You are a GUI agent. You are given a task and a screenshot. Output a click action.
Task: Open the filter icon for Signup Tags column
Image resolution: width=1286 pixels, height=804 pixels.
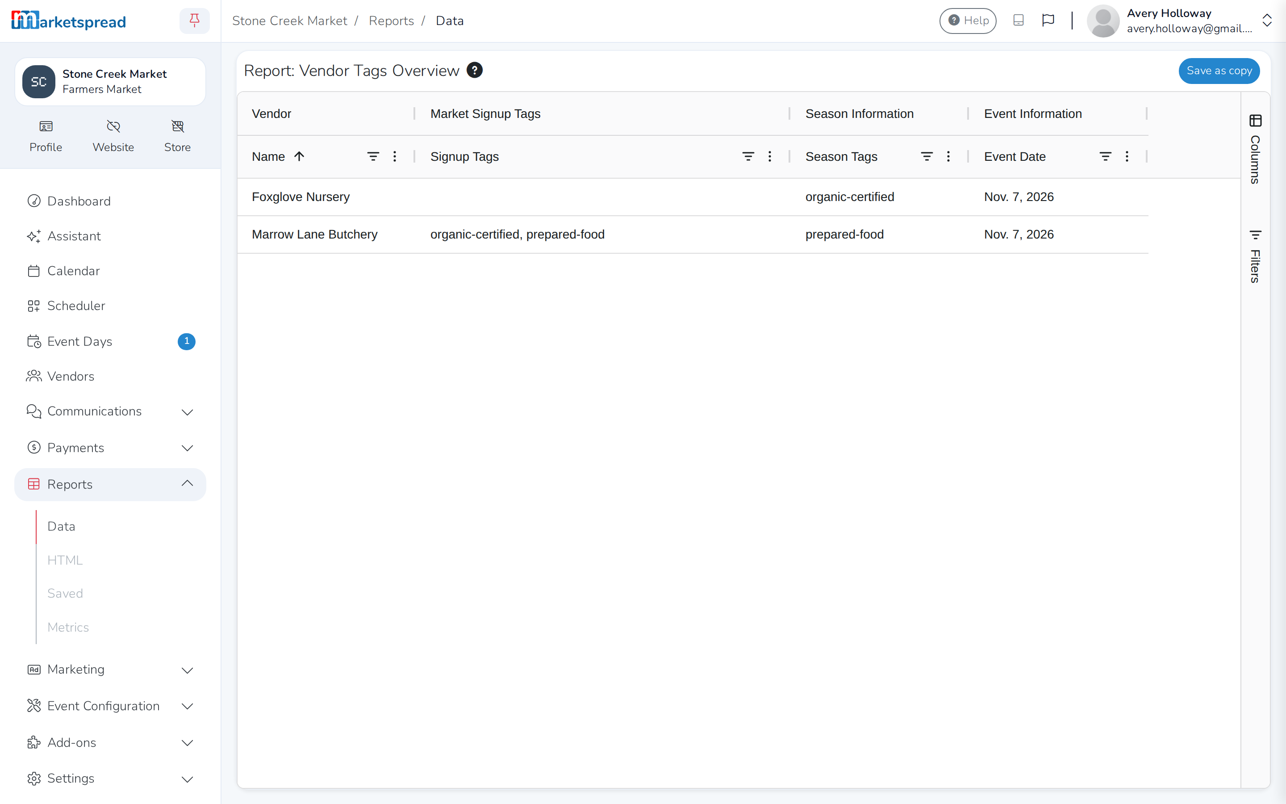[x=748, y=156]
